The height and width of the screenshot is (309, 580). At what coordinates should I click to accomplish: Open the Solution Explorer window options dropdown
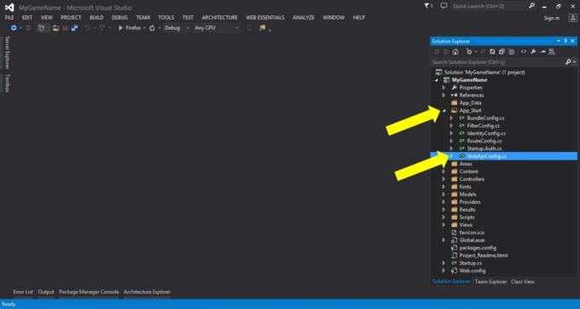point(558,41)
